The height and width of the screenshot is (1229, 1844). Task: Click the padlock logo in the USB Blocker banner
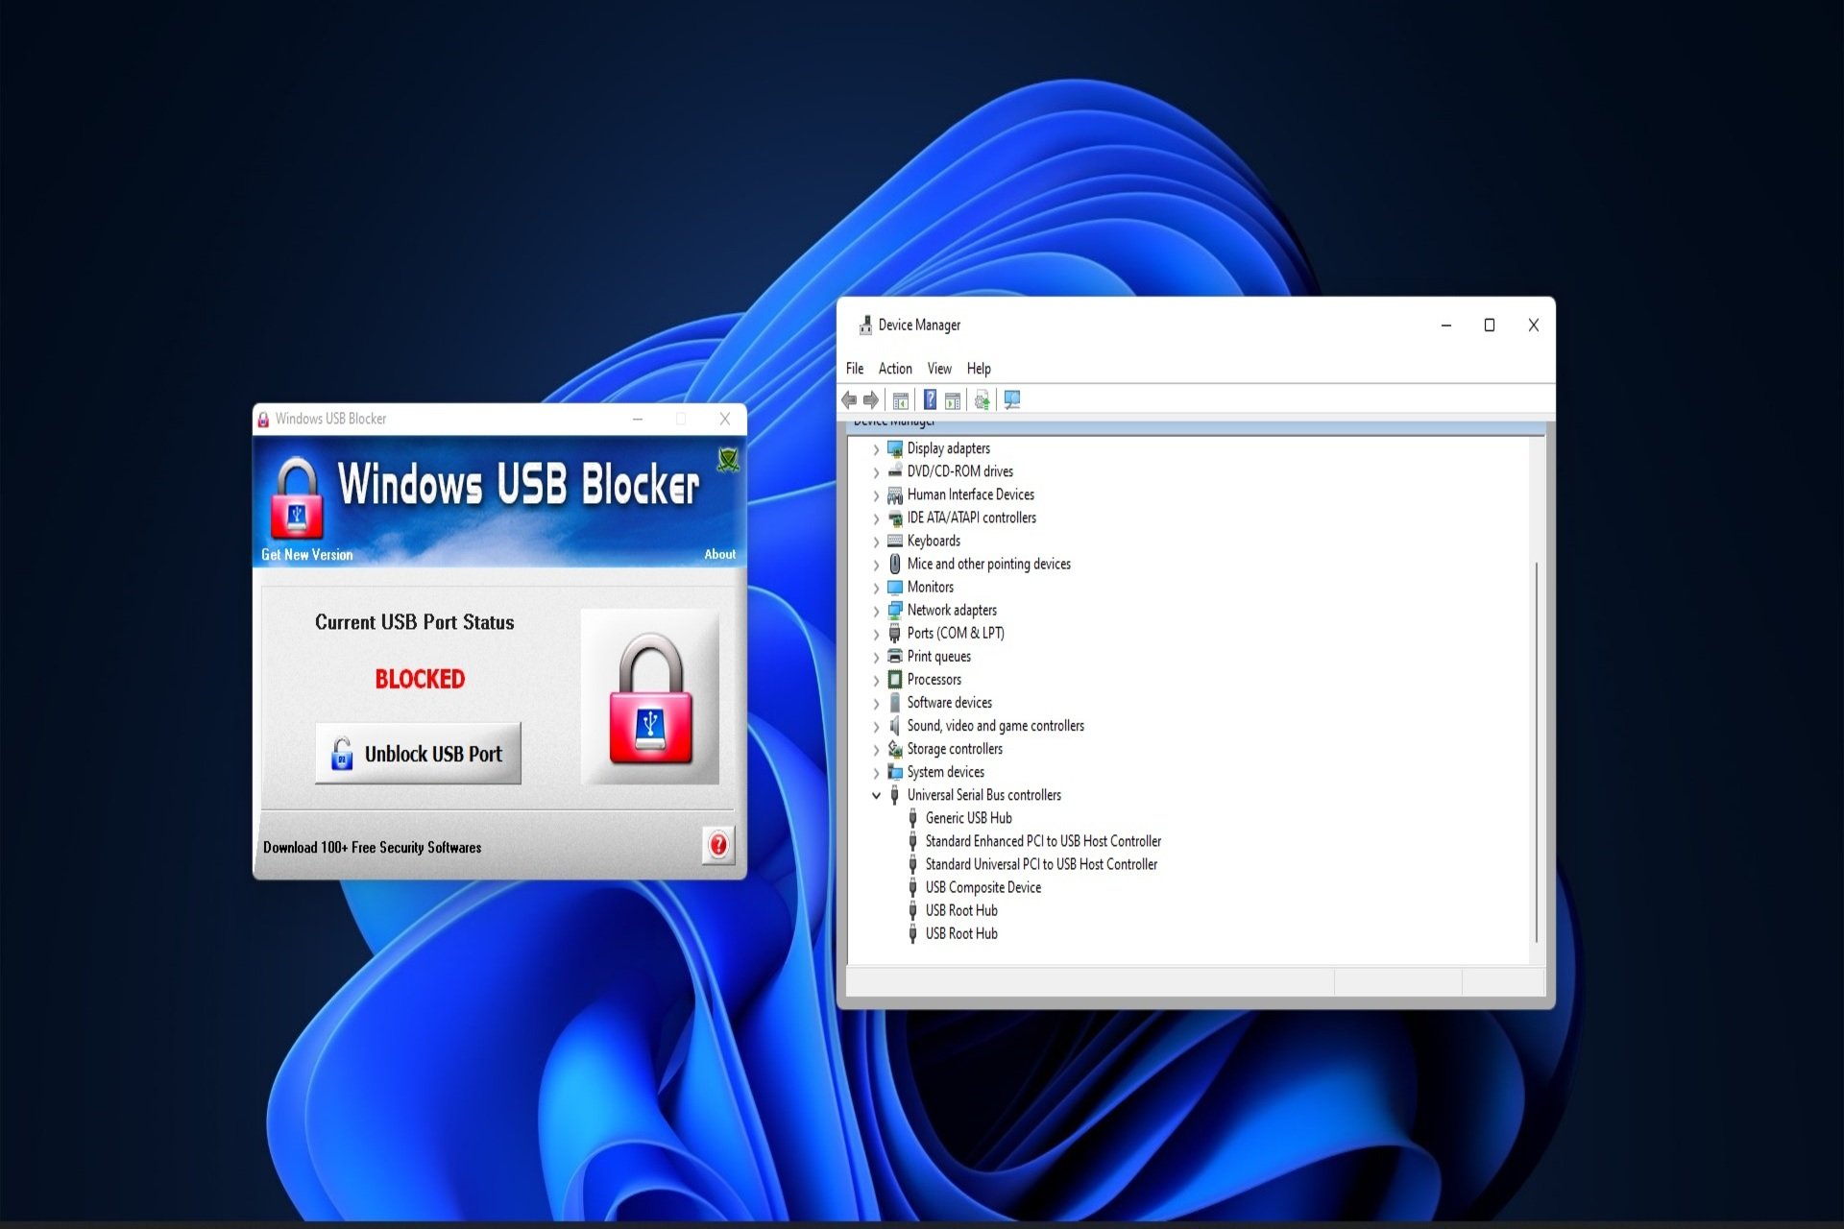click(296, 497)
